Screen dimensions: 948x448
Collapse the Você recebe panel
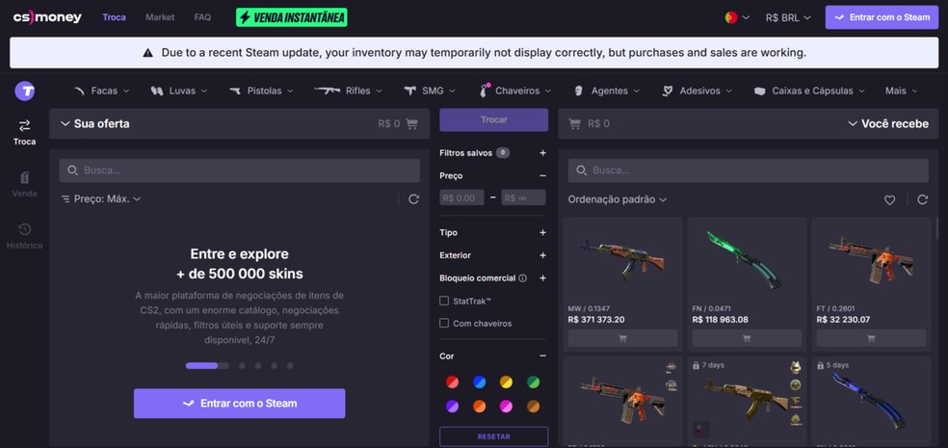(853, 124)
